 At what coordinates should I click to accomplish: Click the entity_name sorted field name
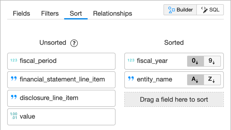(154, 80)
